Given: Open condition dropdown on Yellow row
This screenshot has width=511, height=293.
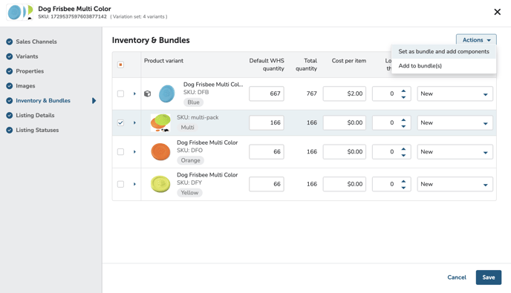Looking at the screenshot, I should click(x=455, y=184).
